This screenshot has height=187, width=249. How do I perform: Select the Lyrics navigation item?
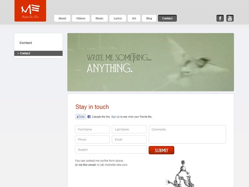(x=118, y=18)
